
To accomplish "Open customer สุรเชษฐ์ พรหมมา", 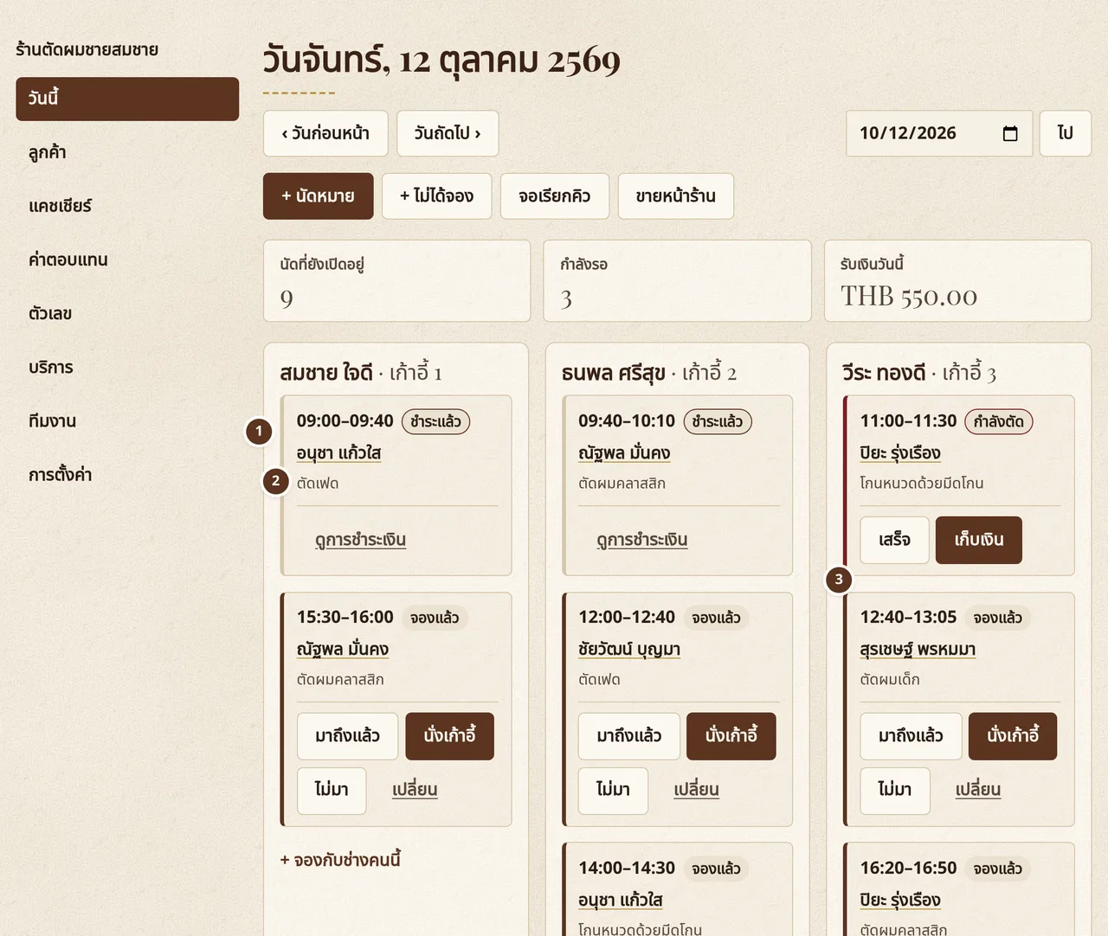I will pyautogui.click(x=918, y=650).
